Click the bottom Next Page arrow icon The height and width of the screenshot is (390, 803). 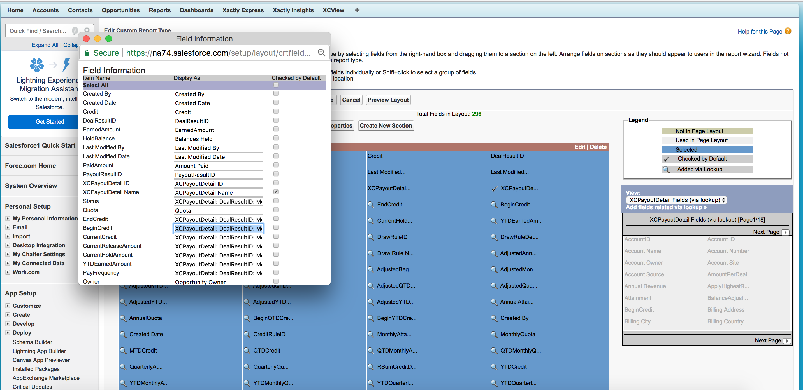click(787, 341)
